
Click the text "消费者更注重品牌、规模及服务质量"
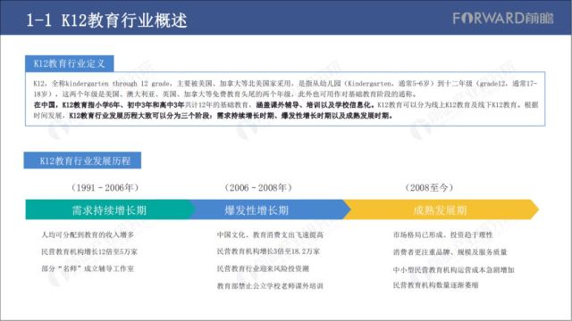[450, 251]
